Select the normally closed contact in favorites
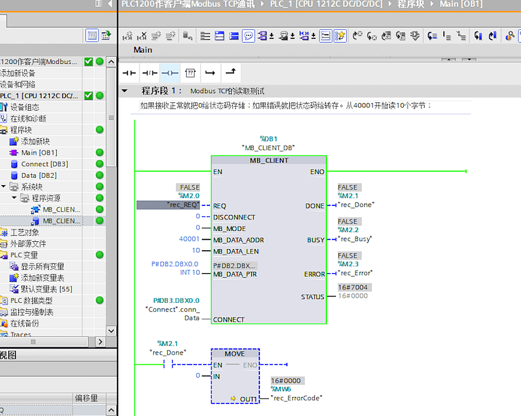The height and width of the screenshot is (416, 521). tap(150, 73)
